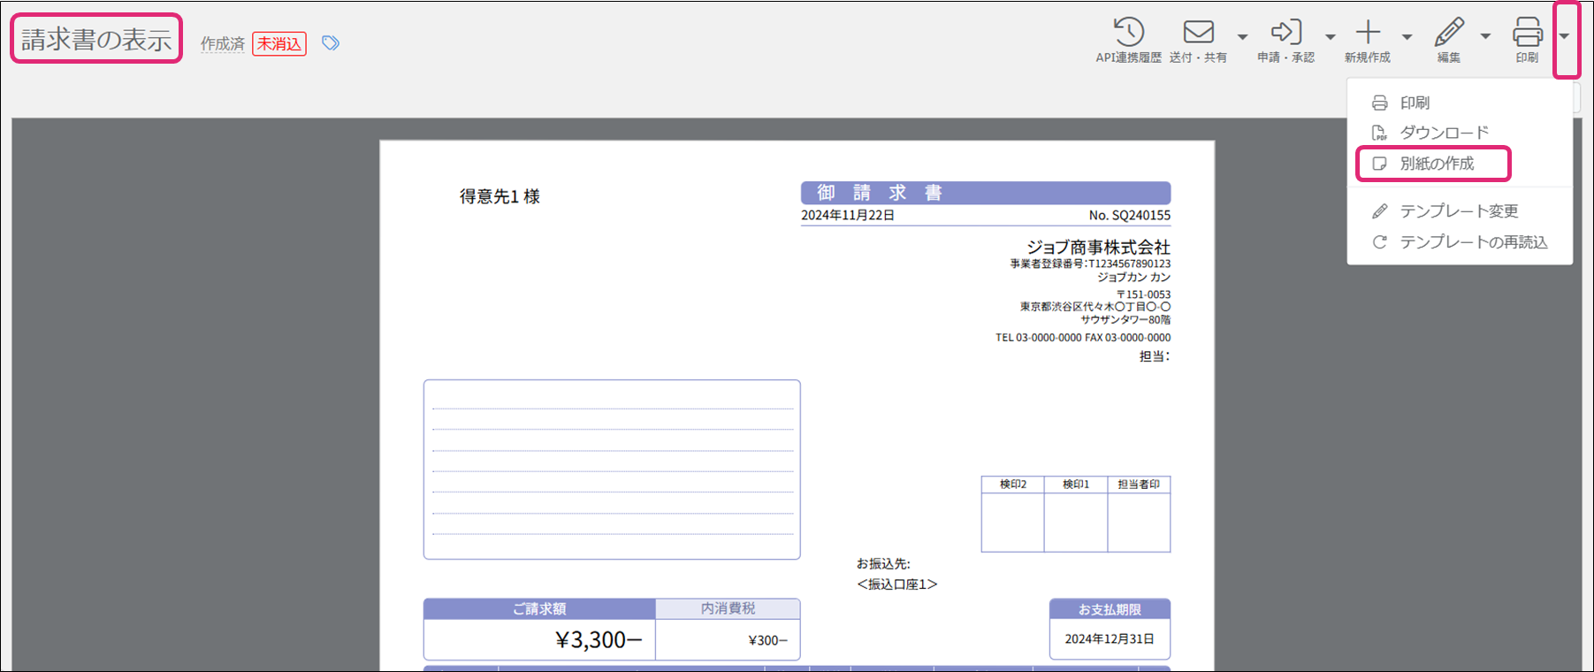The width and height of the screenshot is (1594, 672).
Task: Select 印刷 from the dropdown menu
Action: (x=1415, y=103)
